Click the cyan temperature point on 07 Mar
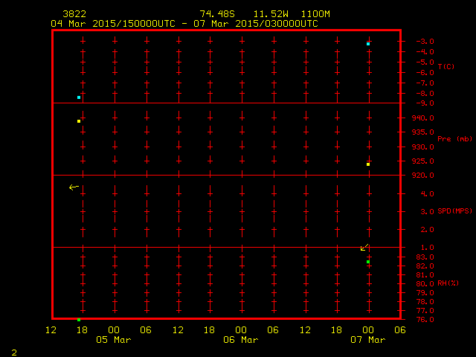Screen dimensions: 476x357 click(368, 44)
